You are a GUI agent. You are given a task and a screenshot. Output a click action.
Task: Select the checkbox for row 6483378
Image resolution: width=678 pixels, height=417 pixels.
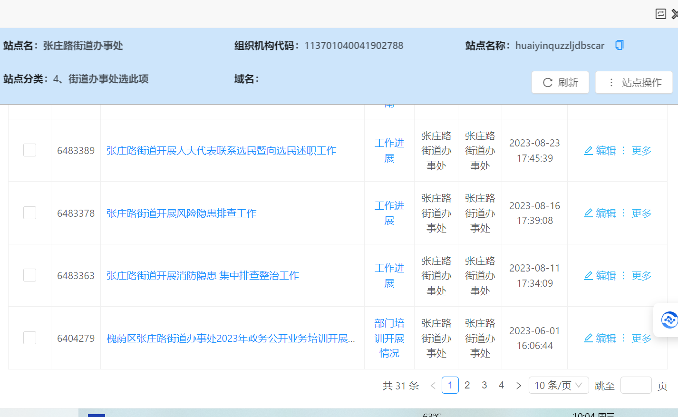pyautogui.click(x=30, y=213)
